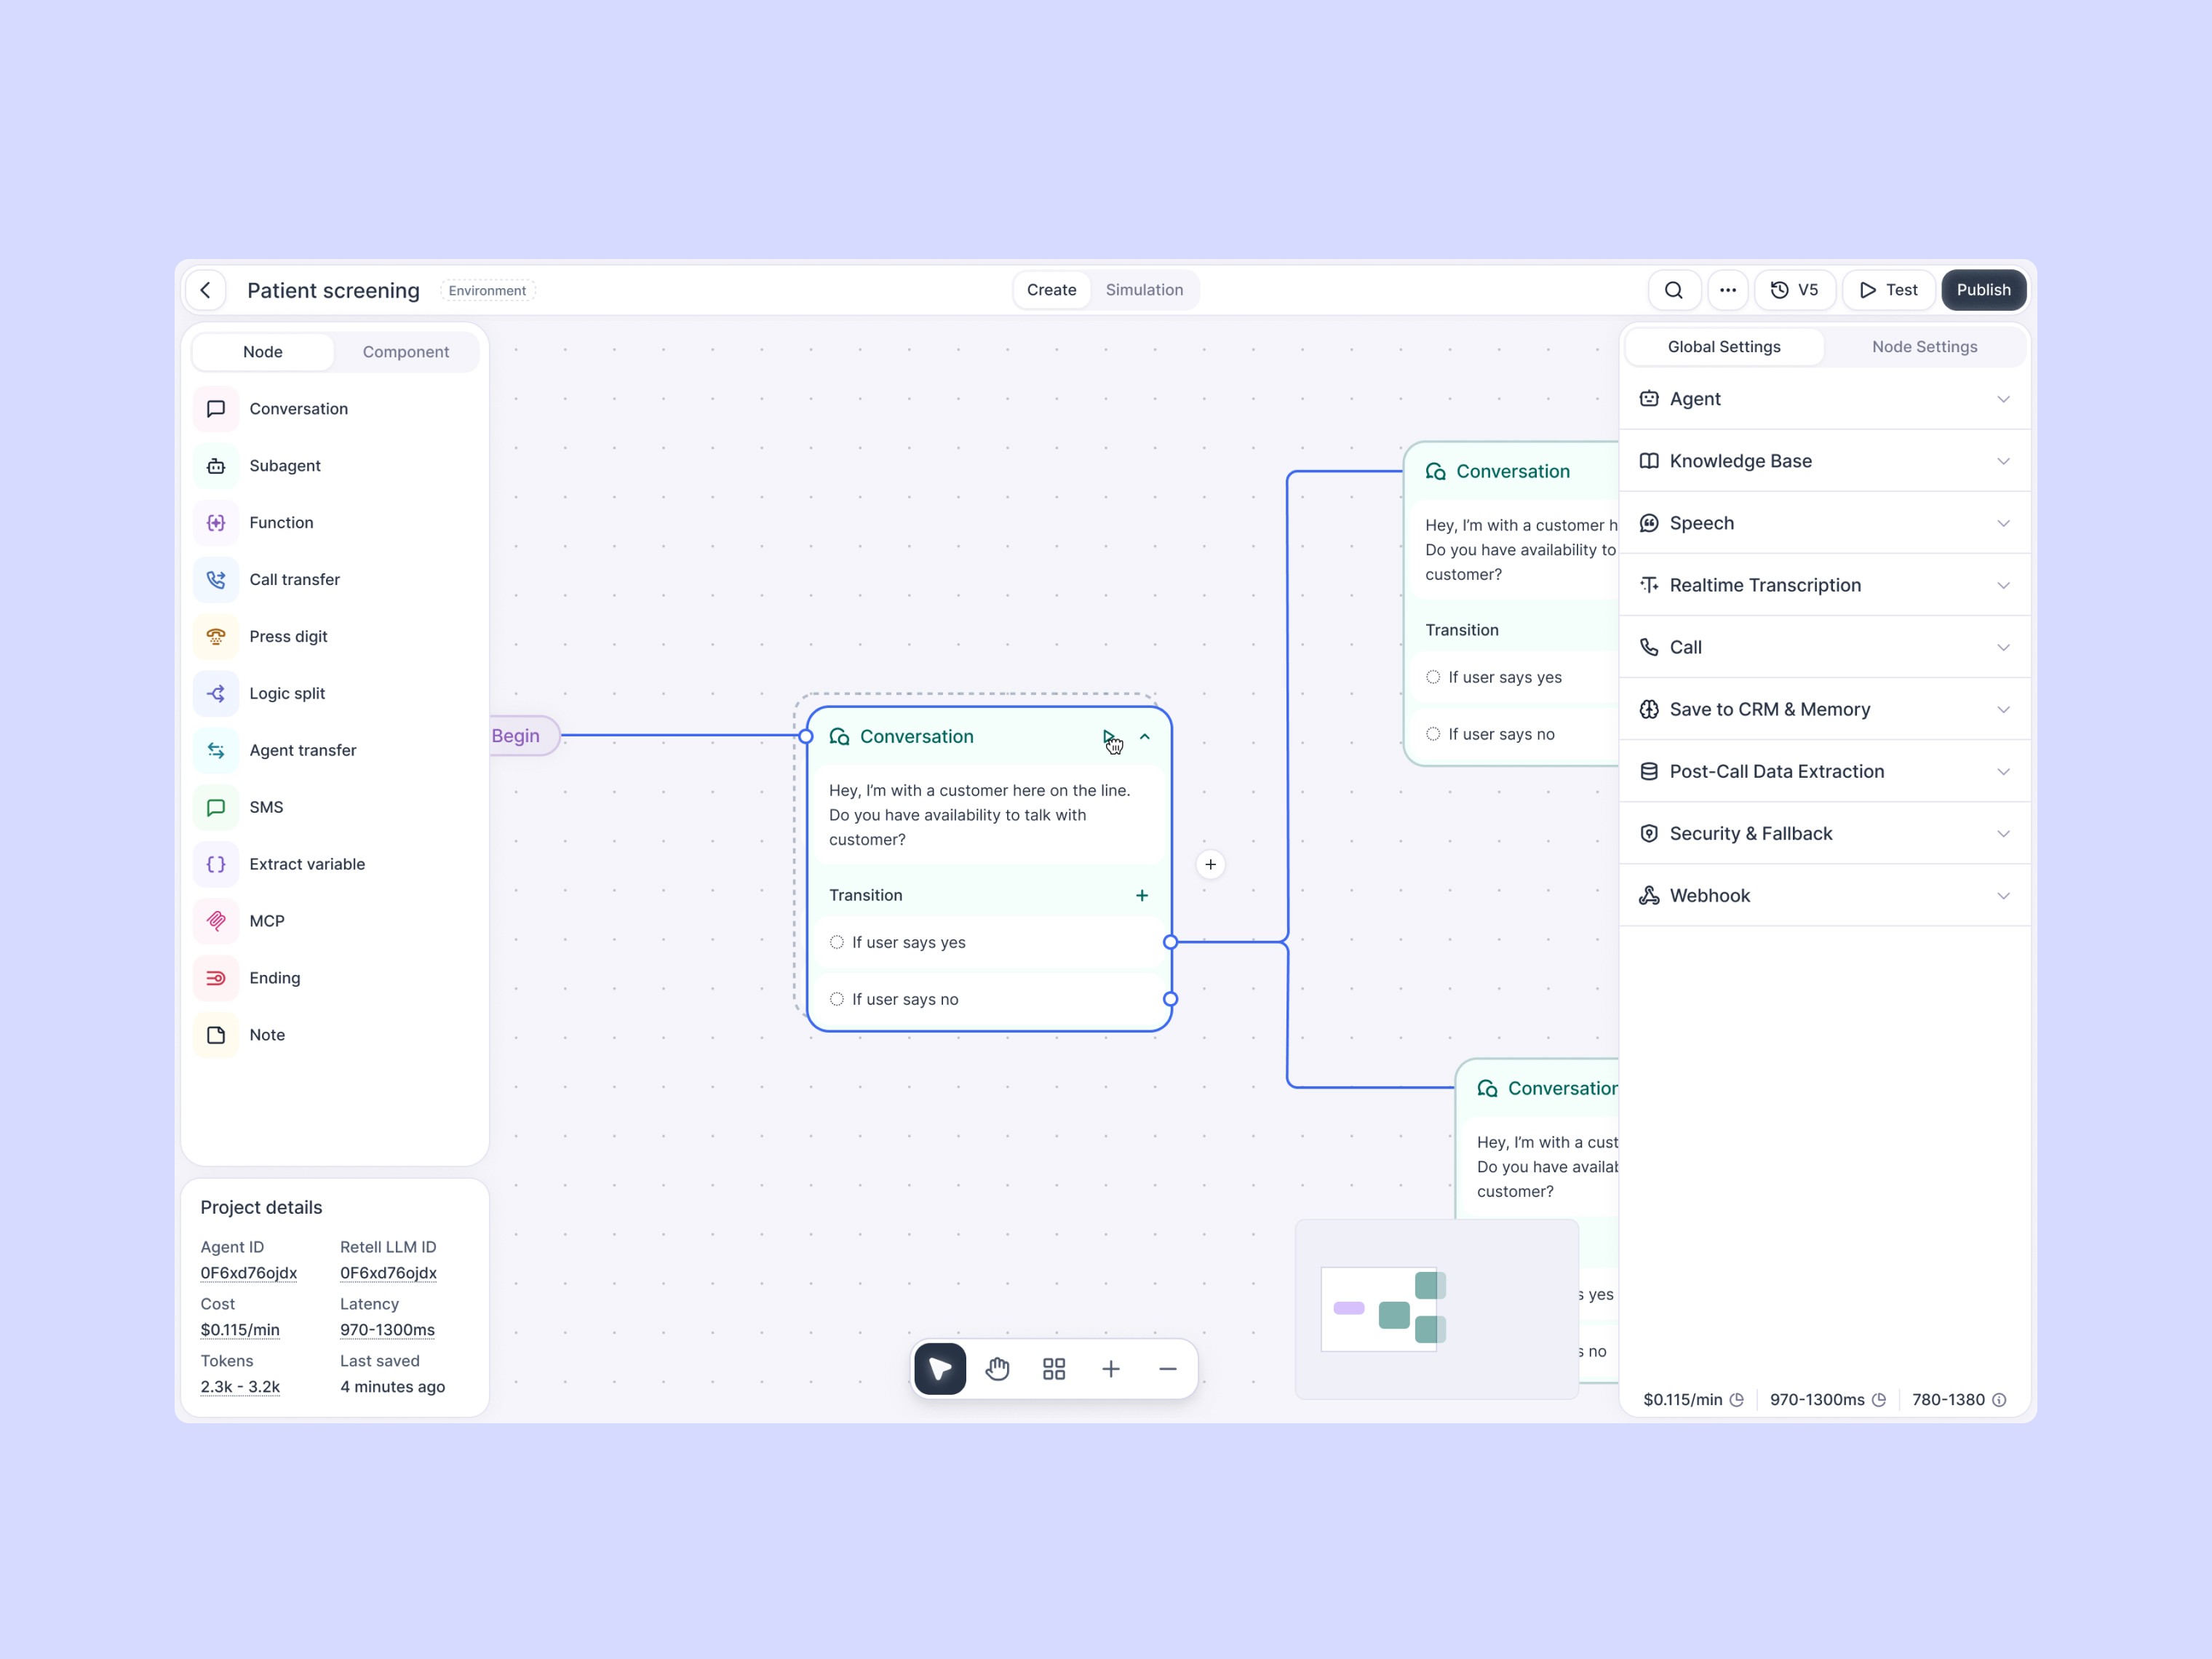Image resolution: width=2212 pixels, height=1659 pixels.
Task: Activate the pointer select tool
Action: pos(941,1370)
